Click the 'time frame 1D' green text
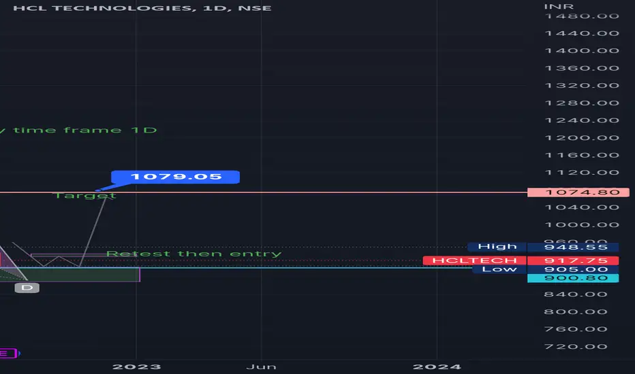The height and width of the screenshot is (374, 635). pos(85,130)
